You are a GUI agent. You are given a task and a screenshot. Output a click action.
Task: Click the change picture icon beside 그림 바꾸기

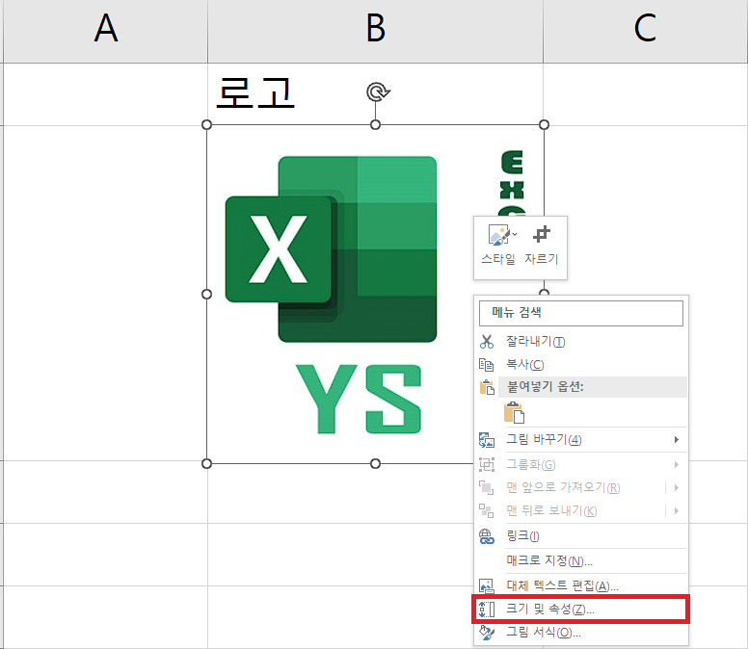click(487, 439)
